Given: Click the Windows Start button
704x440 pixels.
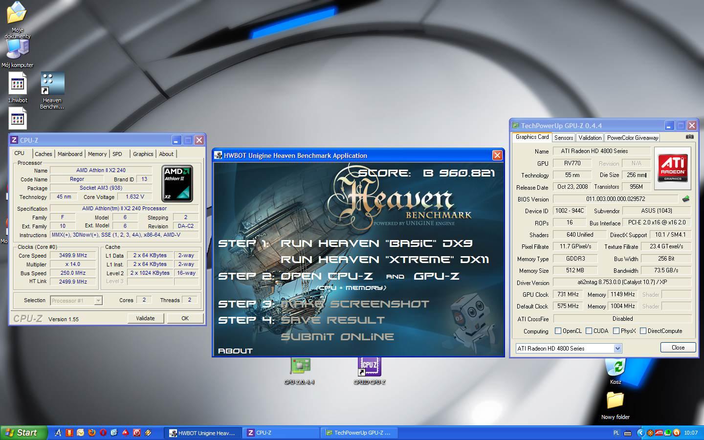Looking at the screenshot, I should coord(23,433).
